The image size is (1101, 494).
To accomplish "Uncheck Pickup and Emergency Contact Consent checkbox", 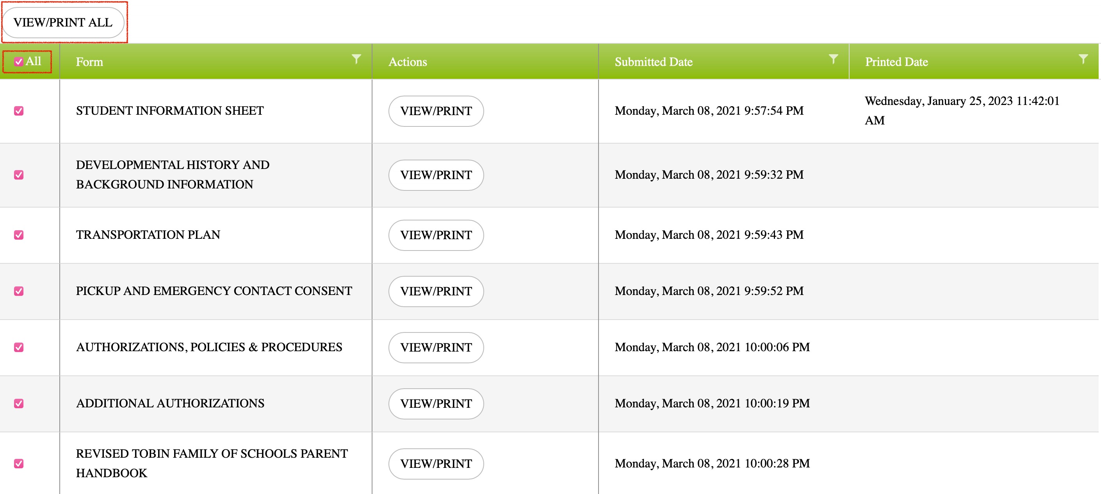I will (x=19, y=291).
